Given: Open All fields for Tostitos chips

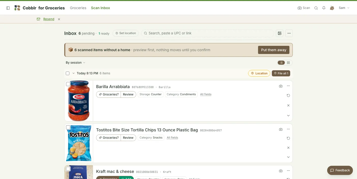Looking at the screenshot, I should coord(172,137).
